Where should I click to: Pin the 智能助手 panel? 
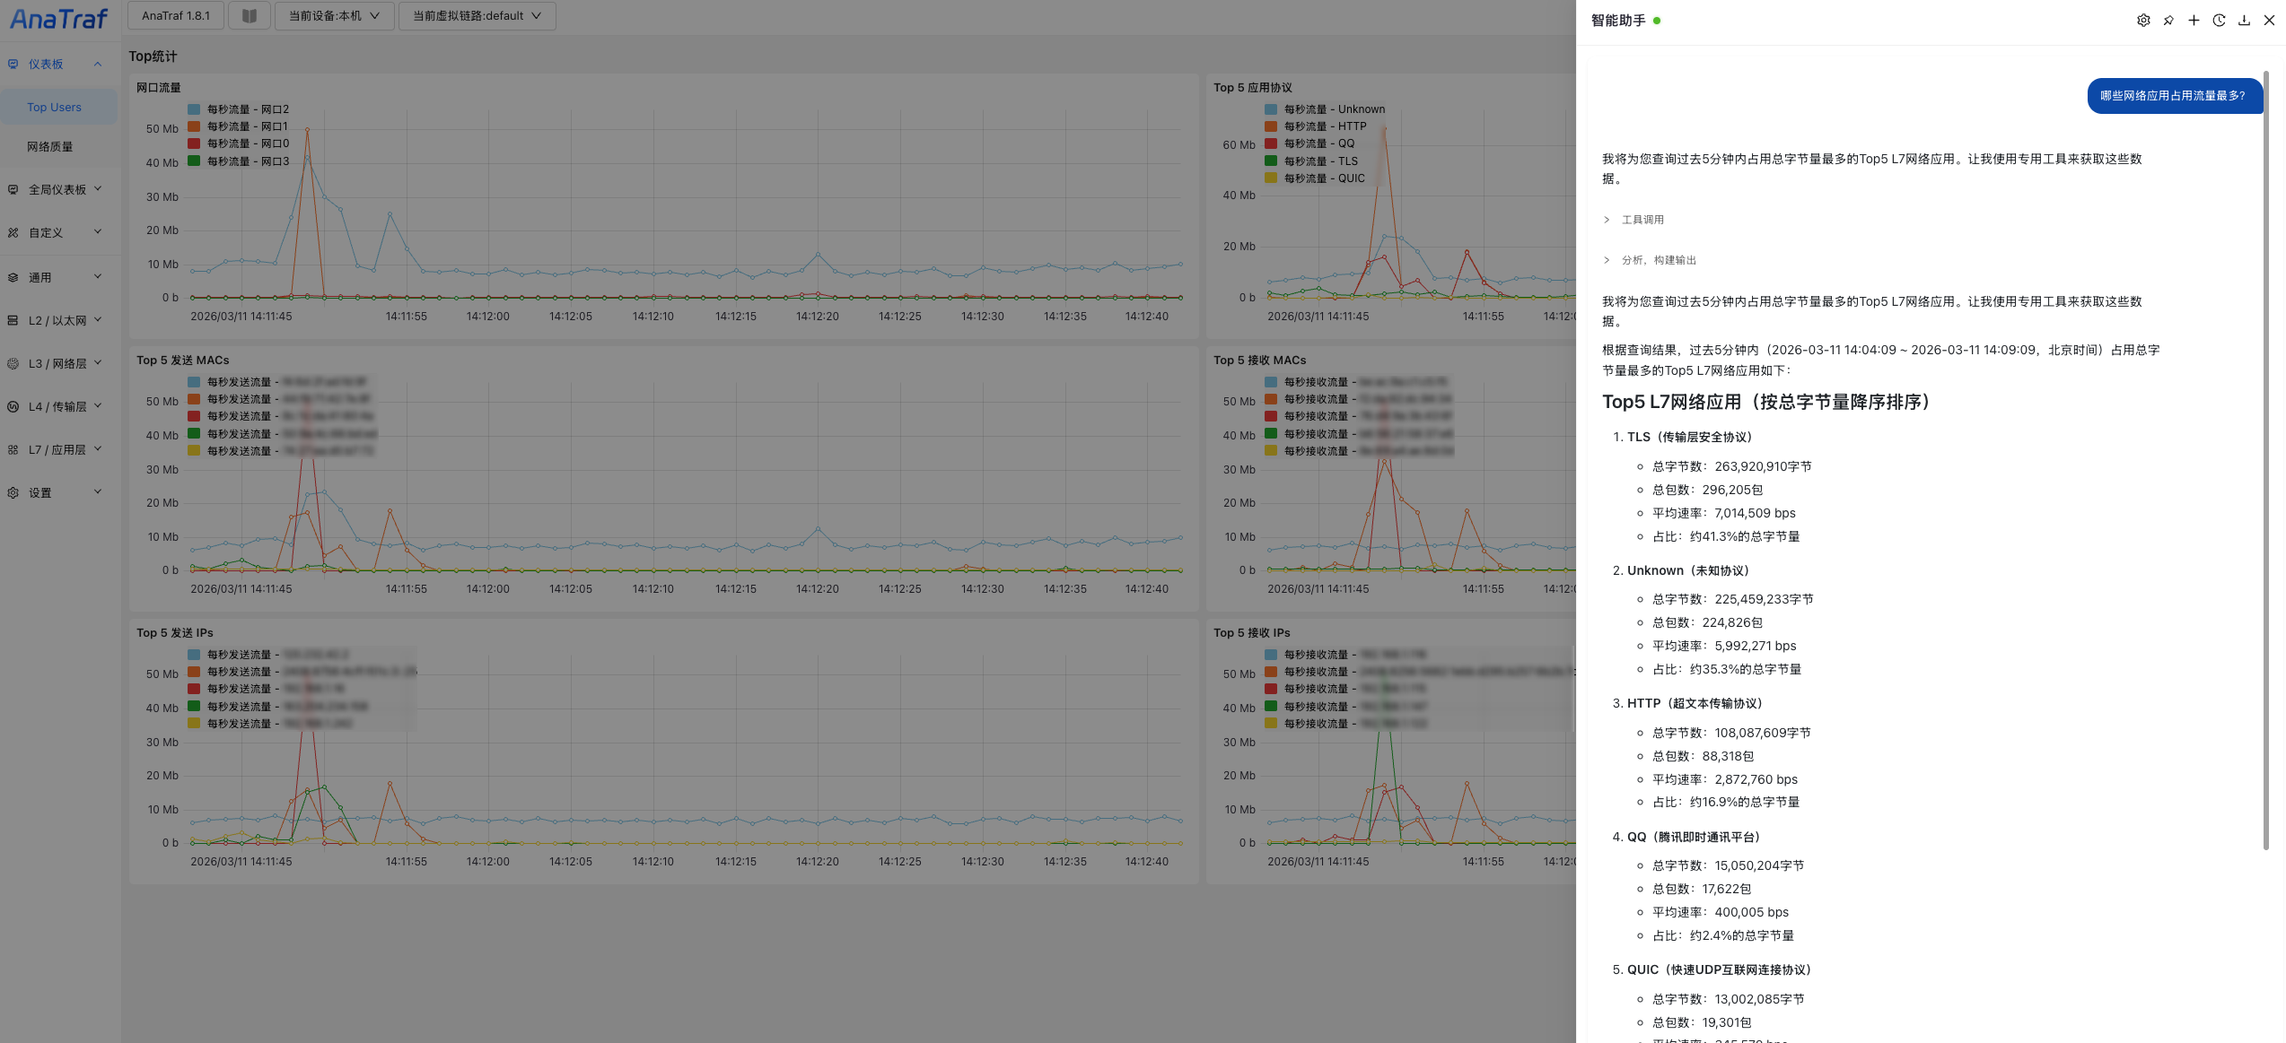click(x=2168, y=21)
